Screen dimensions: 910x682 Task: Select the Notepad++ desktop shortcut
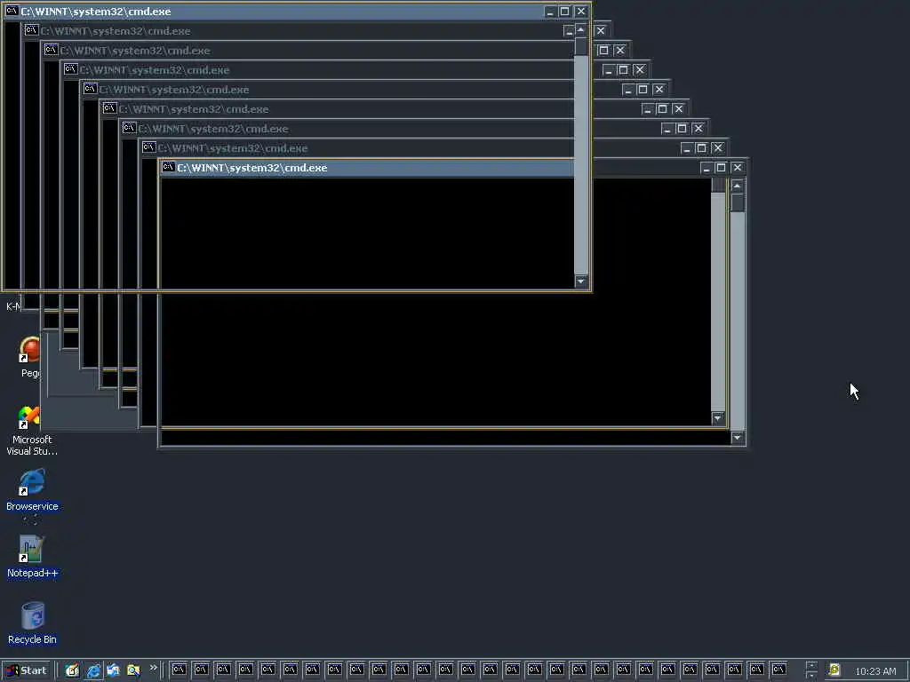click(33, 557)
